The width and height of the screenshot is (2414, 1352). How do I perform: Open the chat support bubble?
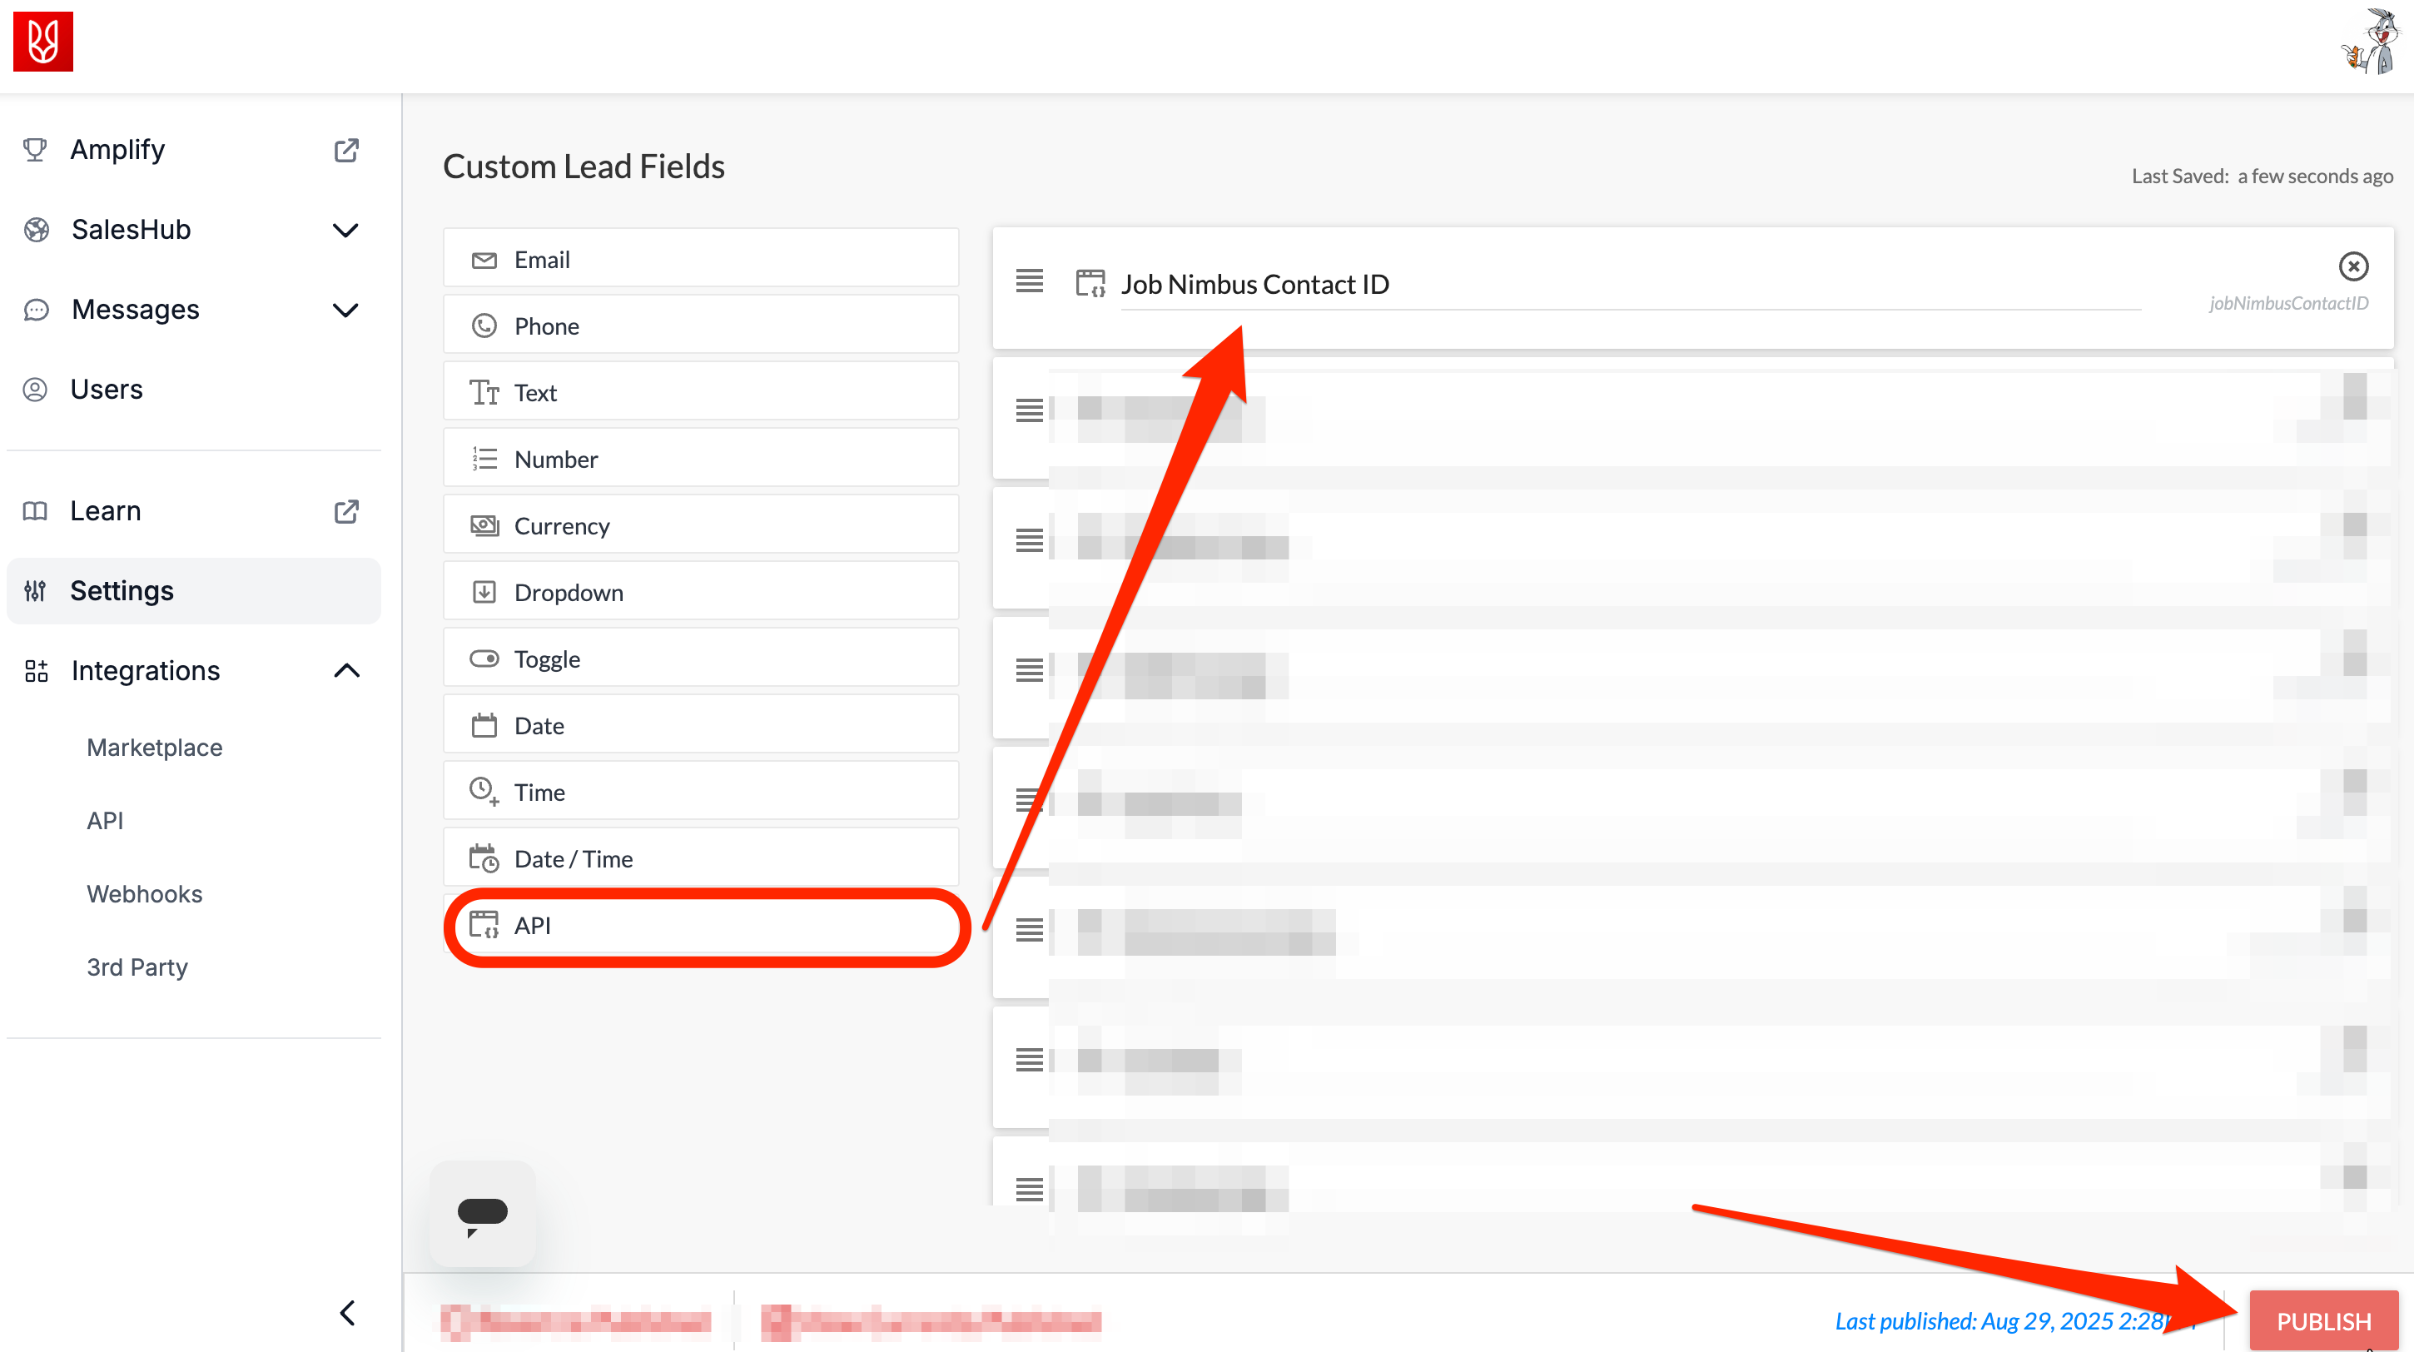point(482,1213)
